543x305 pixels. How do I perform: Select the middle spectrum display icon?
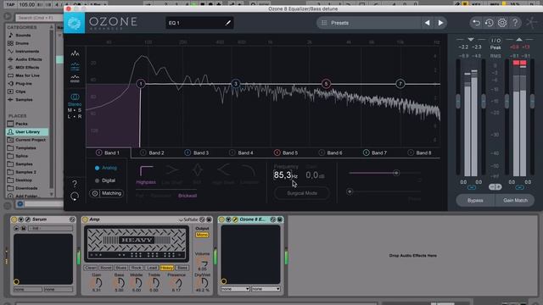coord(75,66)
